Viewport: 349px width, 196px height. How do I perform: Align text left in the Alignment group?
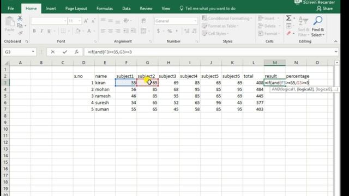(x=103, y=31)
